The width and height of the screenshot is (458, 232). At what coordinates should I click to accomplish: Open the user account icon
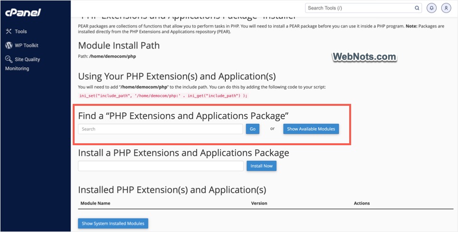point(446,8)
